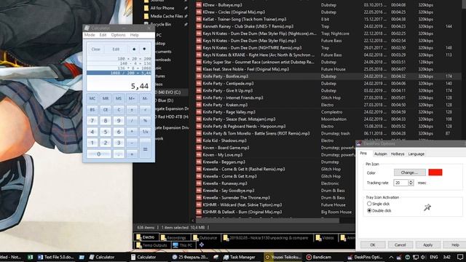Click the plus-minus sign key in Calculator

[132, 110]
